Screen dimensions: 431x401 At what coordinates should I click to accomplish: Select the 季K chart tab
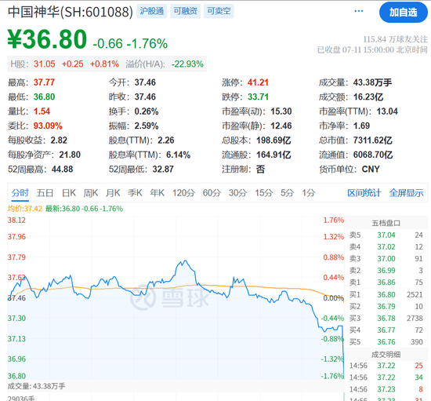135,193
